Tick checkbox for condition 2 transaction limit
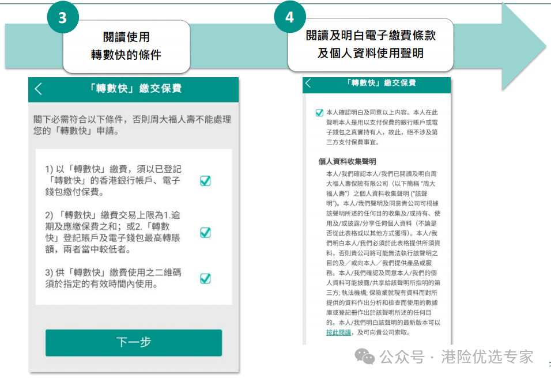Screen dimensions: 551x379 pos(205,232)
